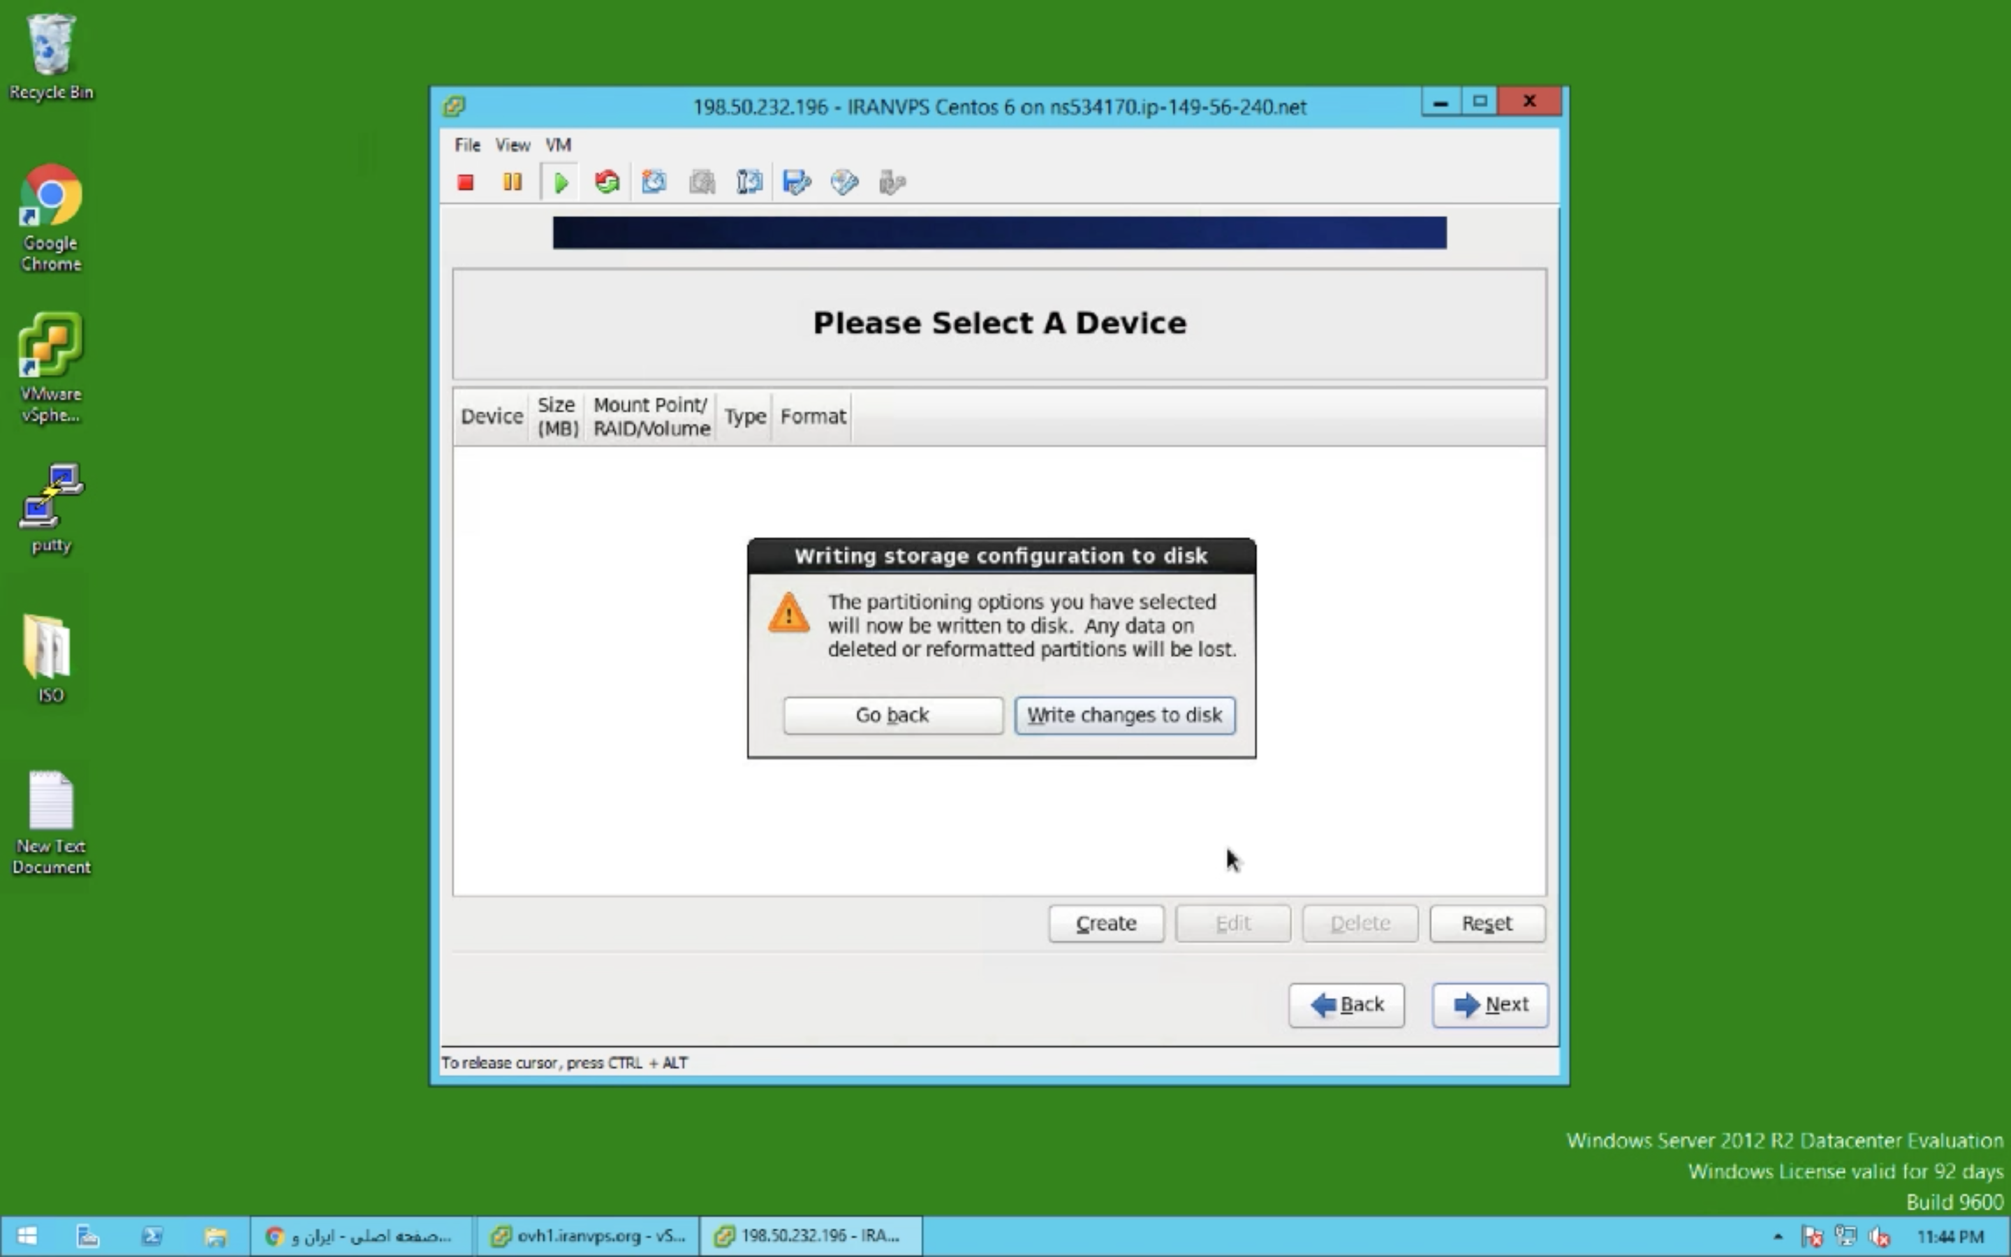Click the red Power Off stop icon
Viewport: 2011px width, 1257px height.
465,182
